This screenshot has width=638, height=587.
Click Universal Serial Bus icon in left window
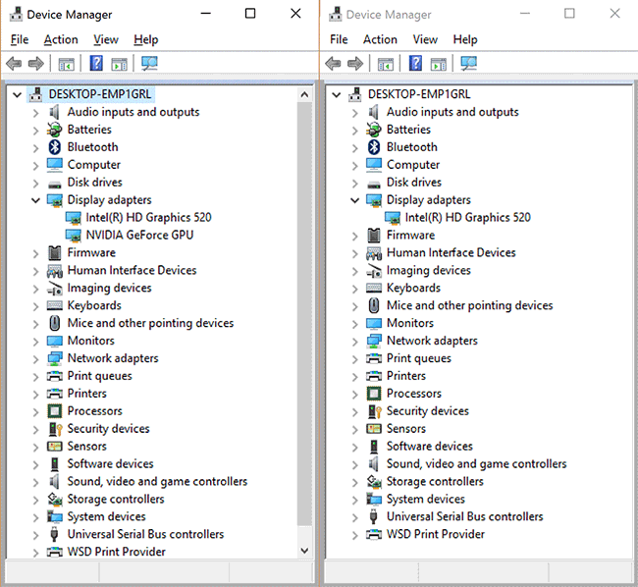[x=54, y=534]
